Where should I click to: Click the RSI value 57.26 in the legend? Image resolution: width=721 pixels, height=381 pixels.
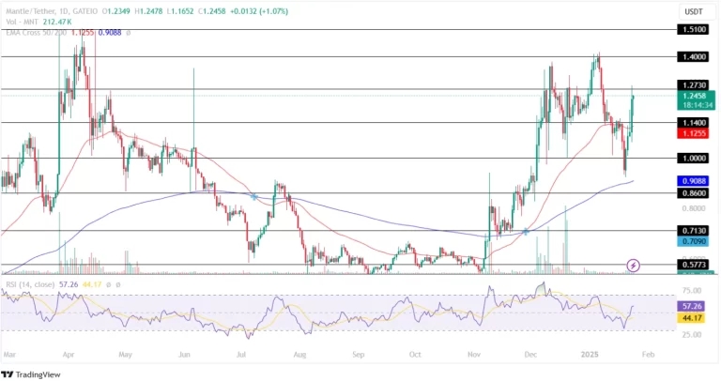click(69, 285)
